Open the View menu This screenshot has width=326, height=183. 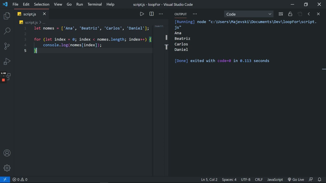[x=58, y=4]
